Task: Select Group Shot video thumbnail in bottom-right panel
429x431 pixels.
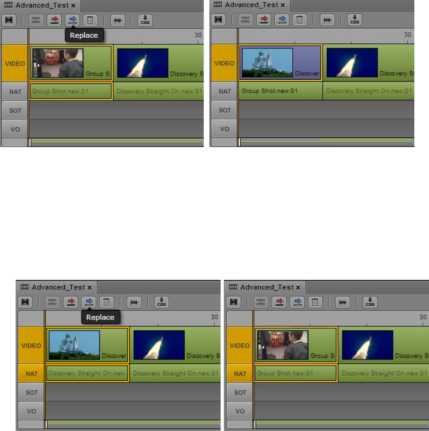Action: point(283,345)
